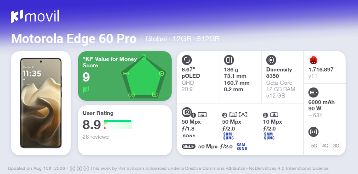The height and width of the screenshot is (174, 358).
Task: Click the screen size display icon
Action: [186, 60]
